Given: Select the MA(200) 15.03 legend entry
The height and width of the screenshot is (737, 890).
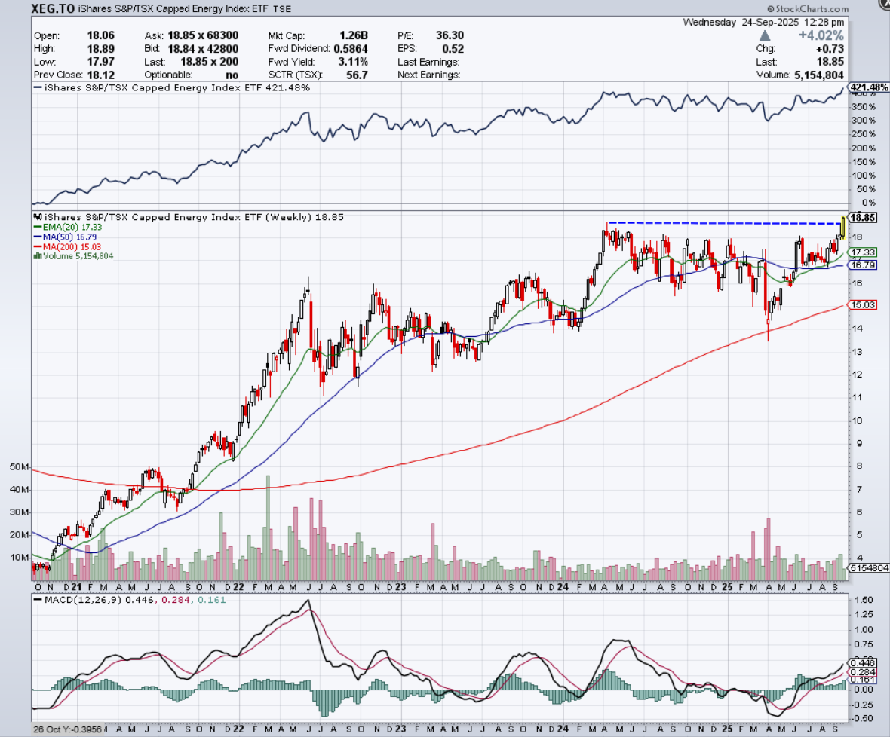Looking at the screenshot, I should [73, 246].
